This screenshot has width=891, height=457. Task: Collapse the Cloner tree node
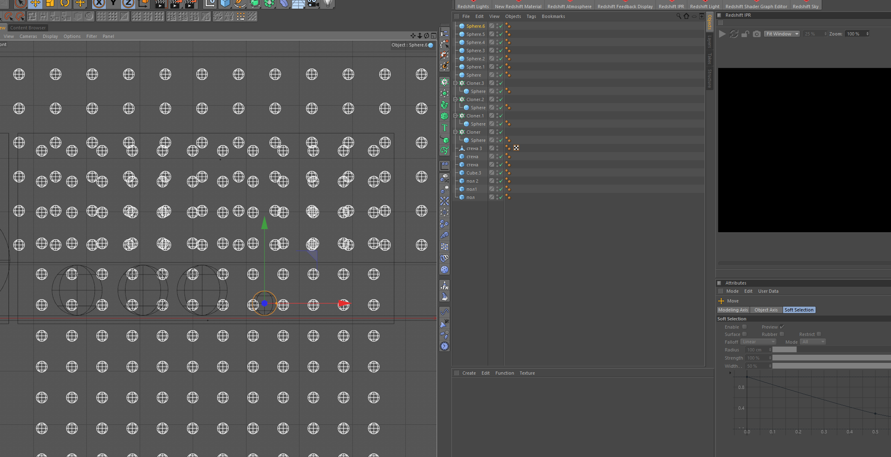point(455,132)
